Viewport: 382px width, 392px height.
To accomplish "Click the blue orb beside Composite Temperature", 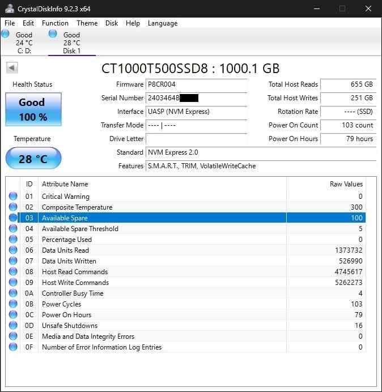I will 13,207.
